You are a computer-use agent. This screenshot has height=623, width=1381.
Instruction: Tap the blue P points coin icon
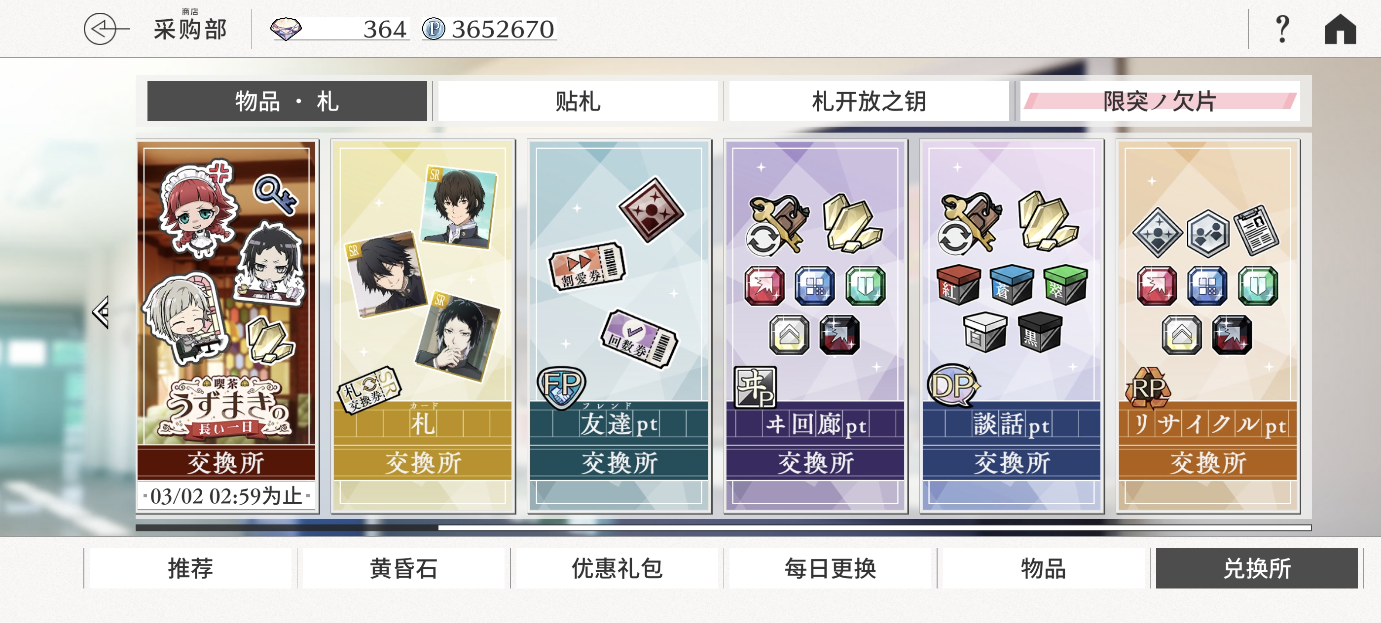433,29
